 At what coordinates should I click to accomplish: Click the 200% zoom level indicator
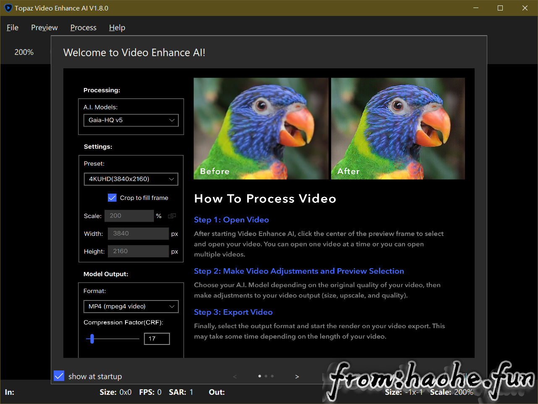(x=24, y=52)
